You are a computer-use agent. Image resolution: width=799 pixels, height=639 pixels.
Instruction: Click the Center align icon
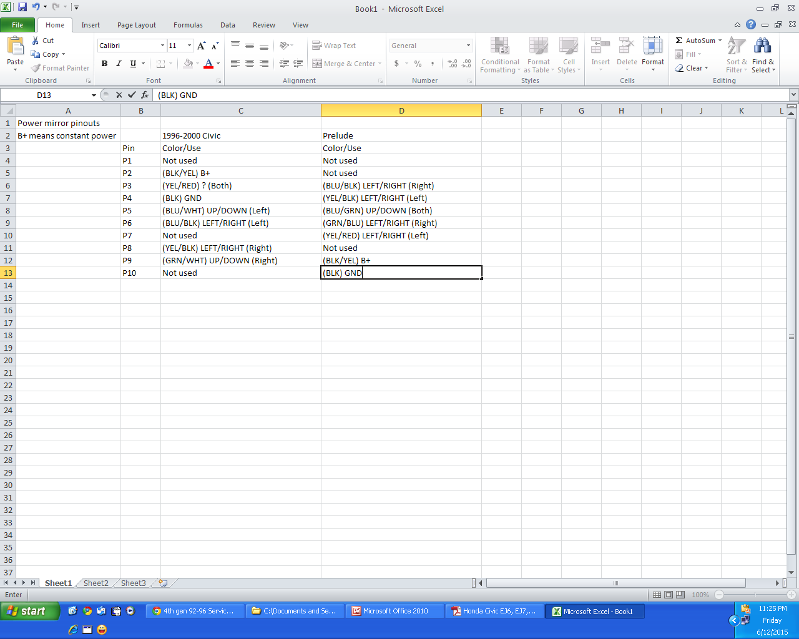coord(250,64)
